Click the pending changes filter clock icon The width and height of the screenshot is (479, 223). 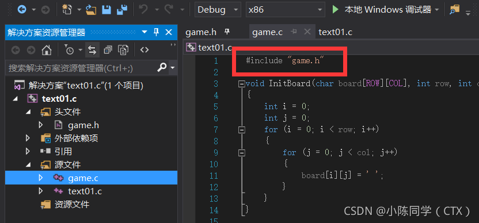[x=69, y=50]
